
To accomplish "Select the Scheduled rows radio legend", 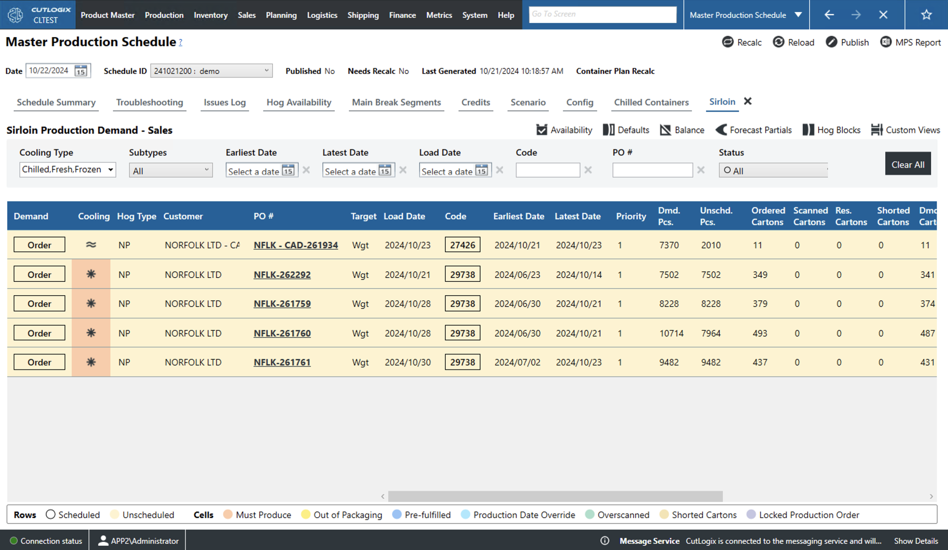I will 50,514.
